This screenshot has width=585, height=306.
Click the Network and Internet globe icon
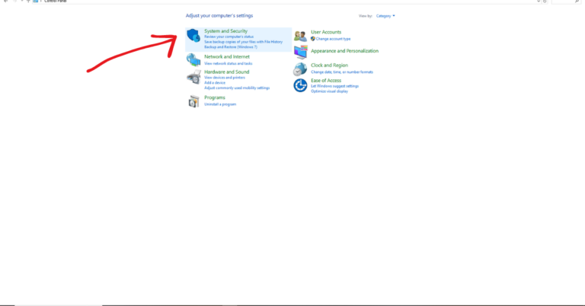click(193, 59)
